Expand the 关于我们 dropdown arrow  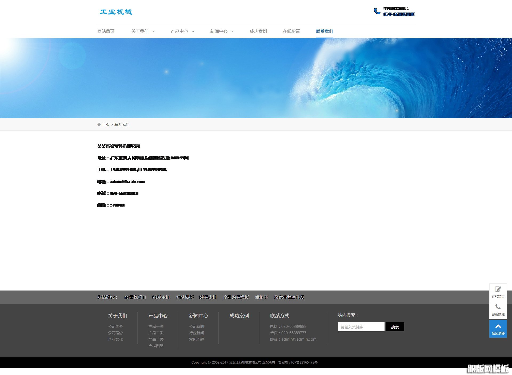(x=154, y=31)
